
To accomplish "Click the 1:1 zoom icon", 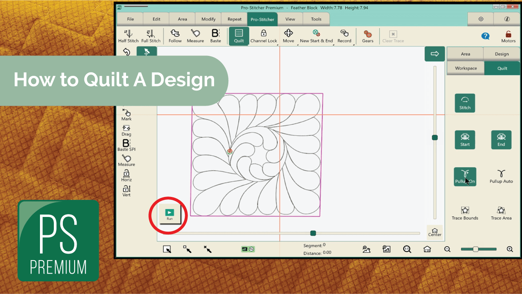I will 407,249.
